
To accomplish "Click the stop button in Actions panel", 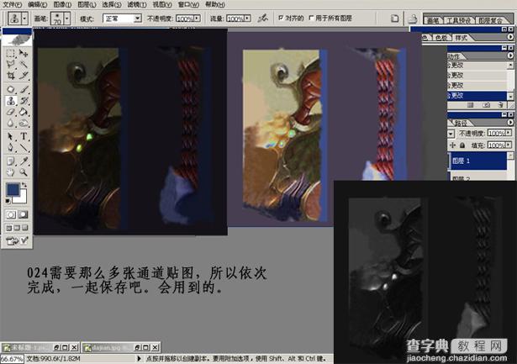I will (x=471, y=105).
